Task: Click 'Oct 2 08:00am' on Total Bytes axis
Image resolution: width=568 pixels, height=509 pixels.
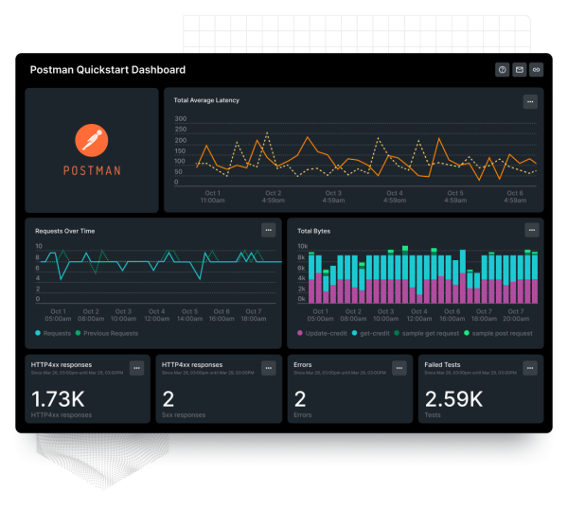Action: click(x=353, y=315)
